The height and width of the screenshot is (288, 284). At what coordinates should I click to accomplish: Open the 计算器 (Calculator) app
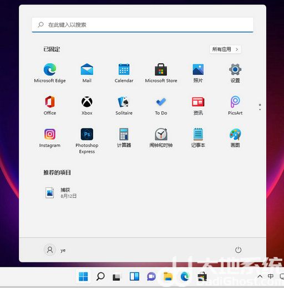coord(124,138)
